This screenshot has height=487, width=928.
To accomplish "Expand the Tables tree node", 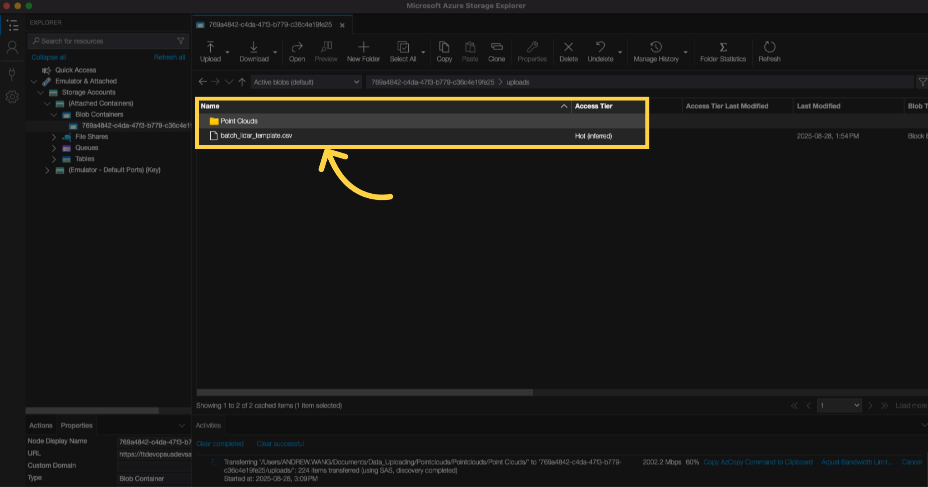I will (x=54, y=159).
